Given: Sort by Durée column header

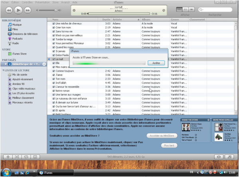Looking at the screenshot, I should [105, 19].
